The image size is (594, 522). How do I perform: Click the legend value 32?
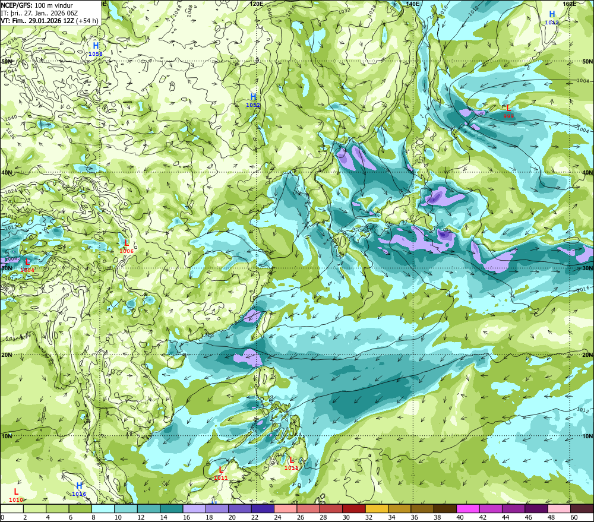click(369, 517)
